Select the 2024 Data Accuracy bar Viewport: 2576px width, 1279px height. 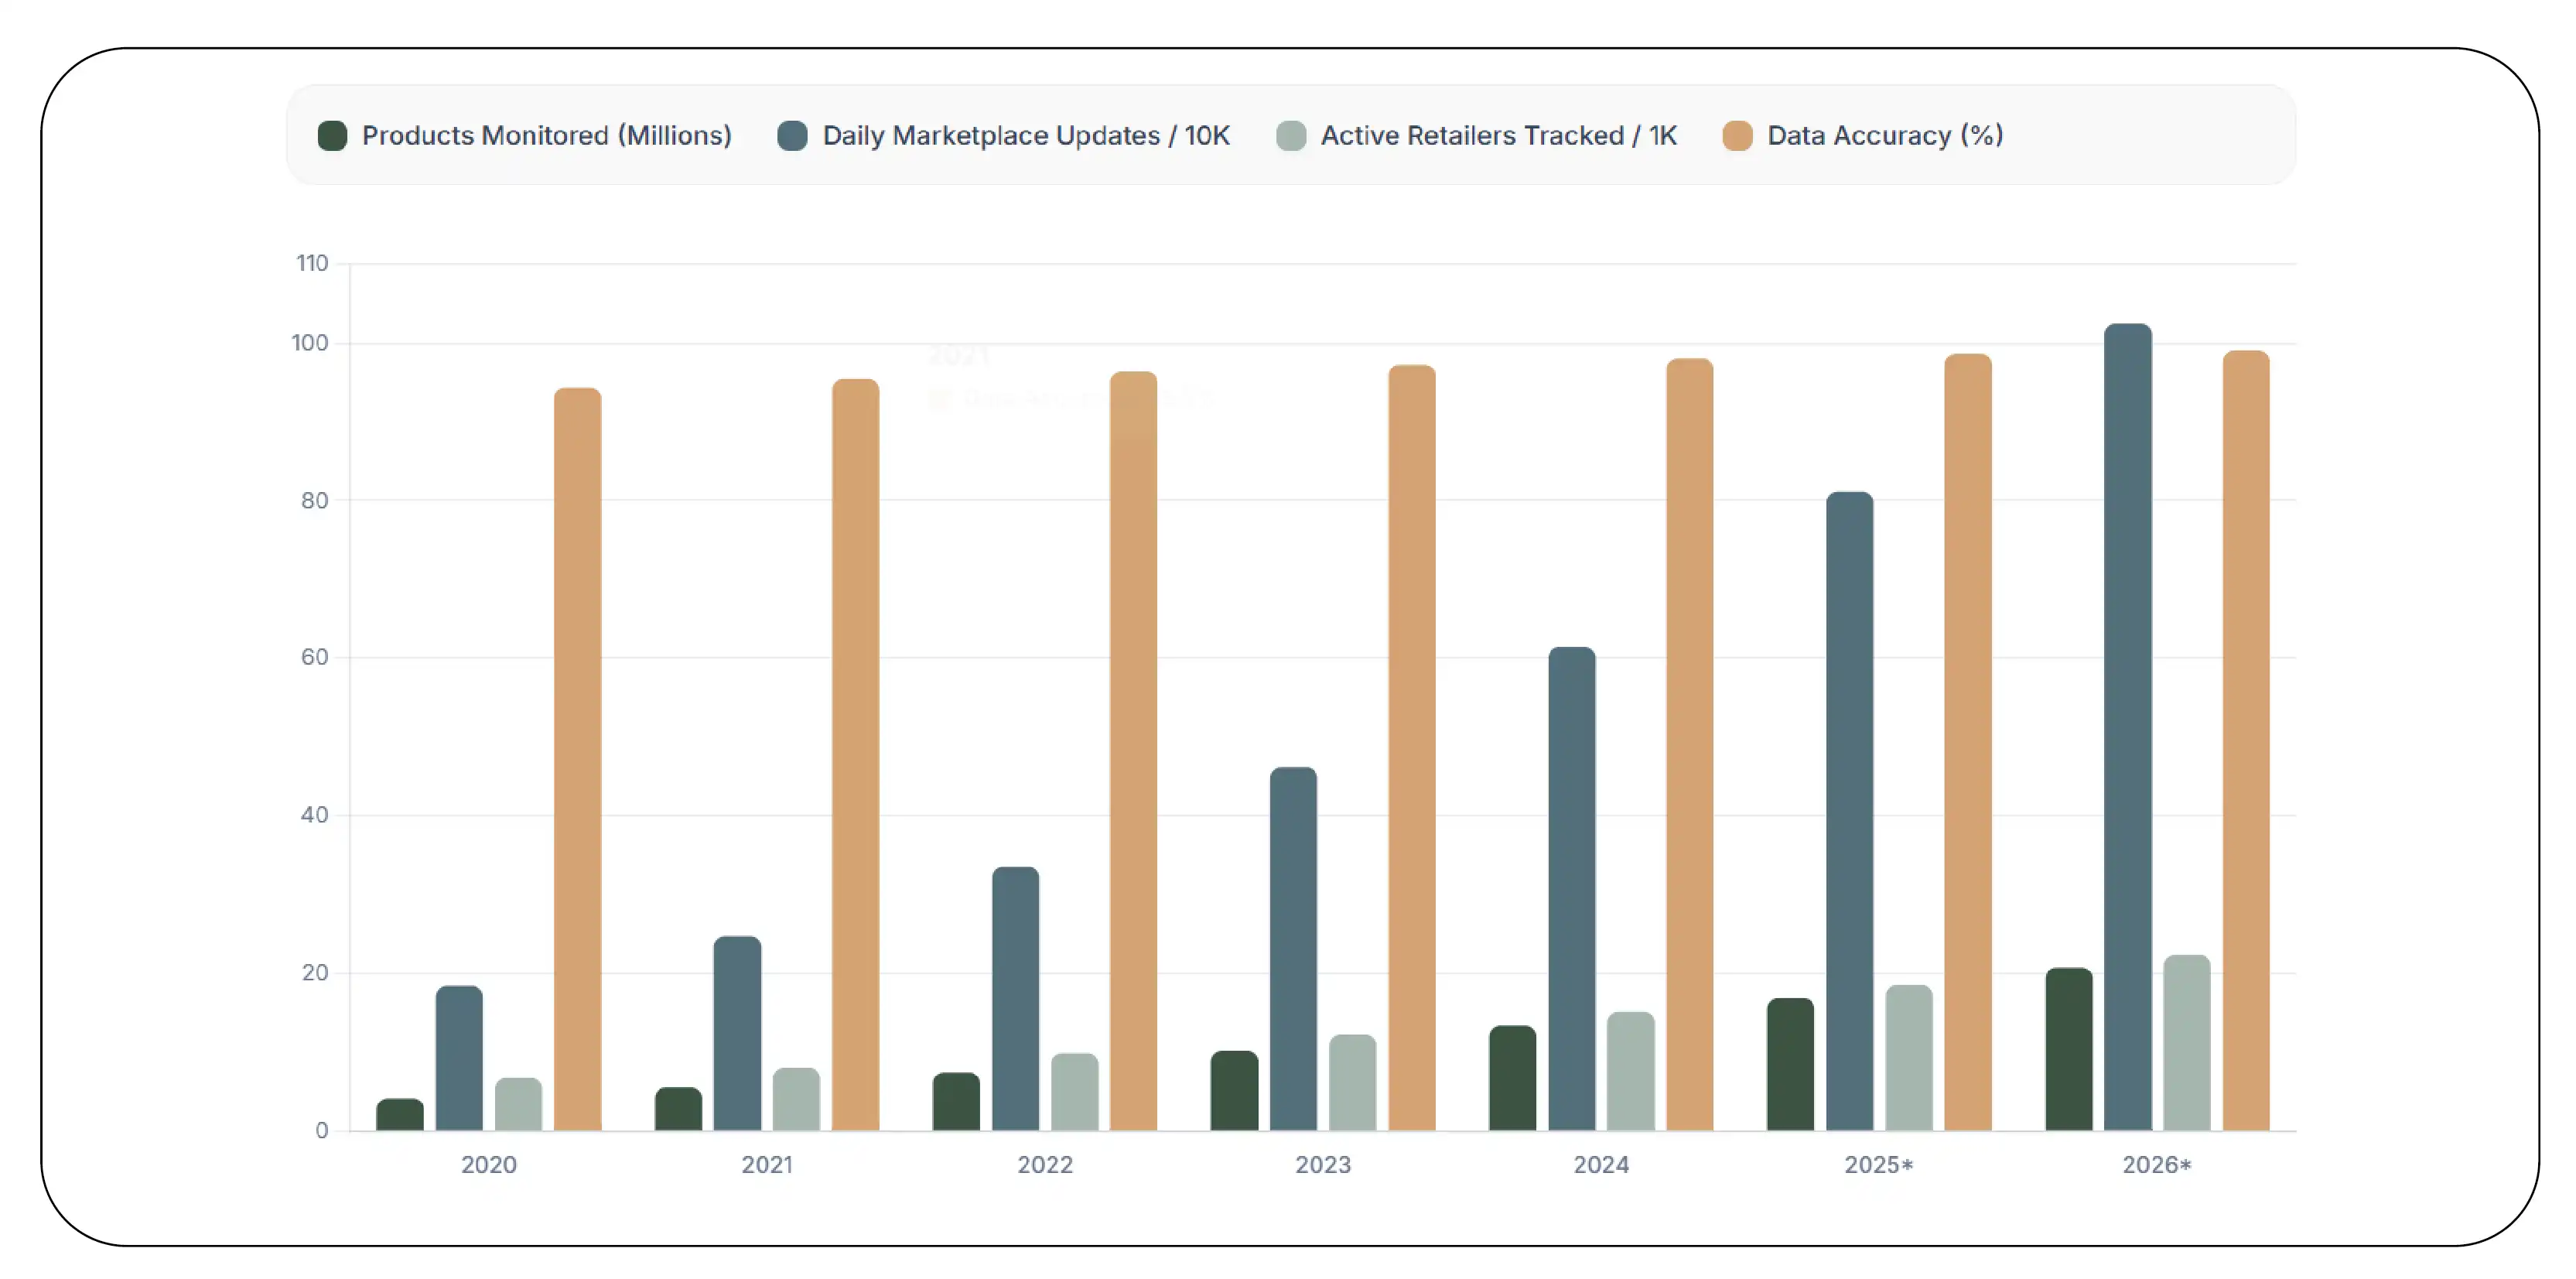click(x=1689, y=745)
